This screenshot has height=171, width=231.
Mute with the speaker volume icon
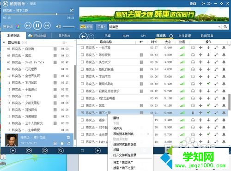click(58, 26)
